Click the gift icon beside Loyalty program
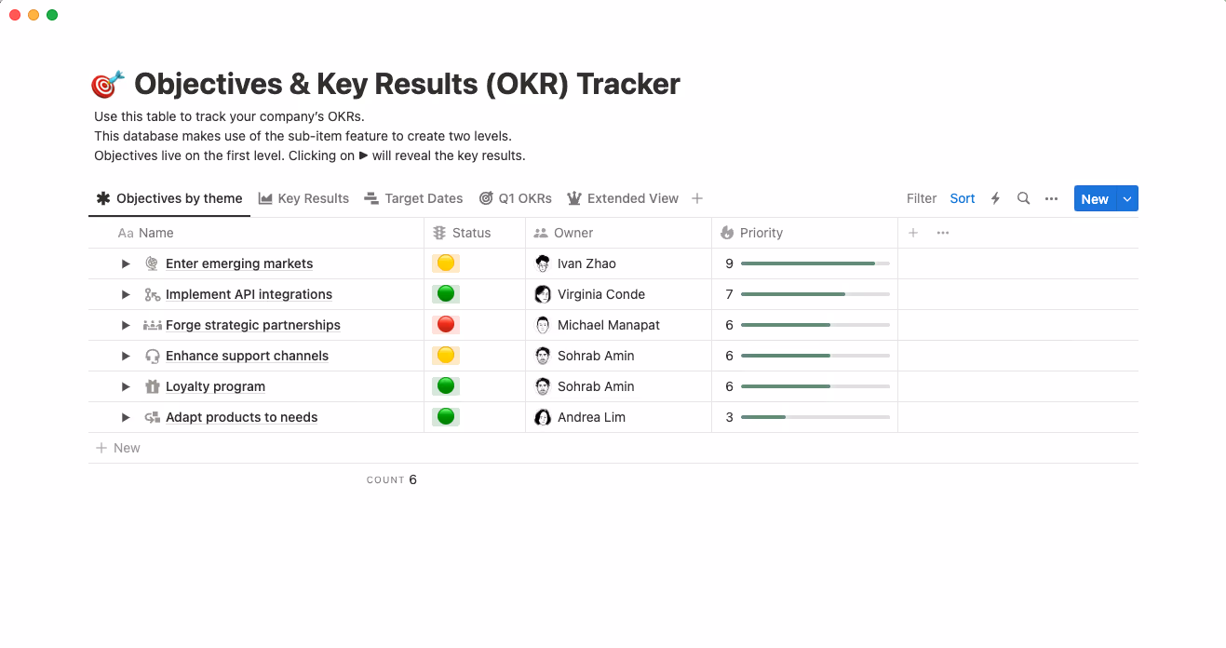Screen dimensions: 1226x648 coord(150,386)
